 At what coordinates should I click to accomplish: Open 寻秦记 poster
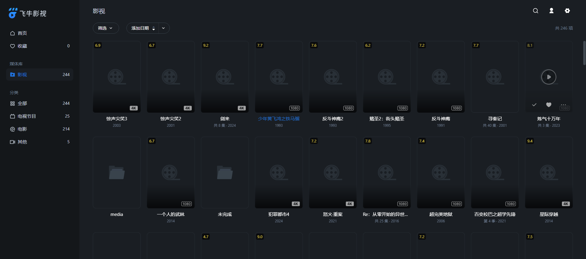pos(495,77)
